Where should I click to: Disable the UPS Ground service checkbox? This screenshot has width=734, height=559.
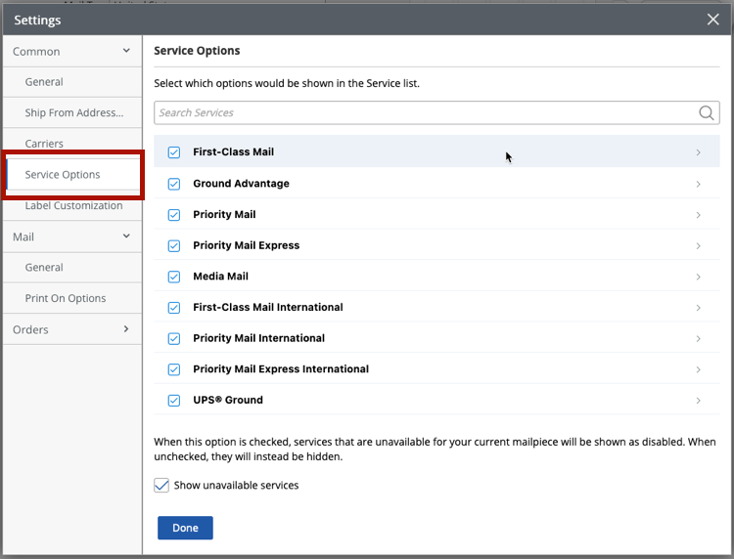pos(174,401)
